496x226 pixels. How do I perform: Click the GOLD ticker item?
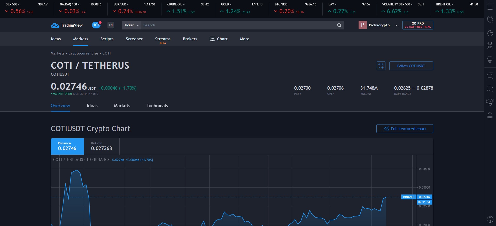tap(242, 8)
